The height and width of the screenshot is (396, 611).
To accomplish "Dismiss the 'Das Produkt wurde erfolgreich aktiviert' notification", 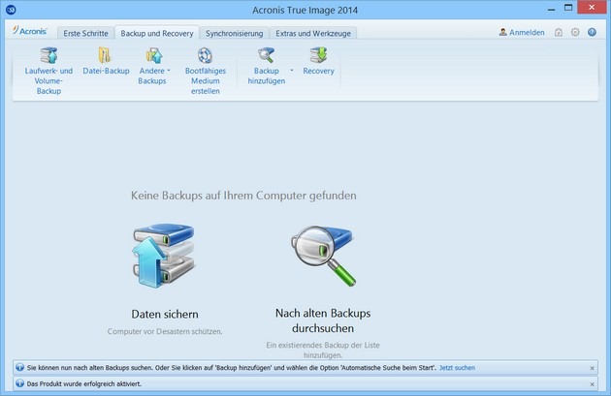I will coord(592,384).
